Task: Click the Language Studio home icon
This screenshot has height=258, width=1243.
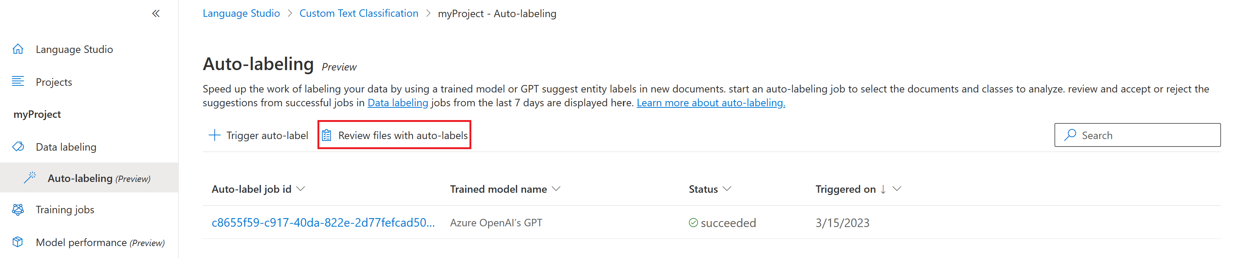Action: pyautogui.click(x=18, y=49)
